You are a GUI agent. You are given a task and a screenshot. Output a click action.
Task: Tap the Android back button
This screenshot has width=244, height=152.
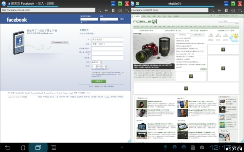pyautogui.click(x=8, y=147)
